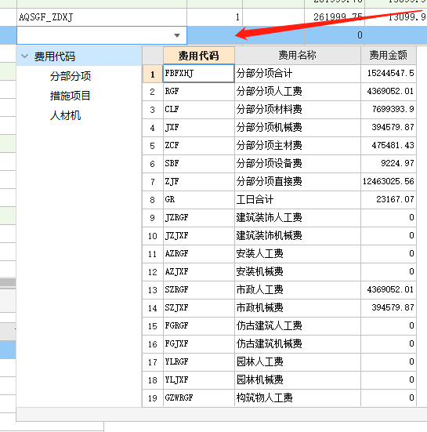Select the FGJXF code cell

tap(199, 344)
